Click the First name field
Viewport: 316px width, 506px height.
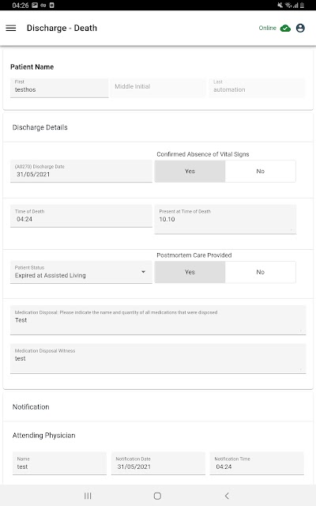point(59,88)
